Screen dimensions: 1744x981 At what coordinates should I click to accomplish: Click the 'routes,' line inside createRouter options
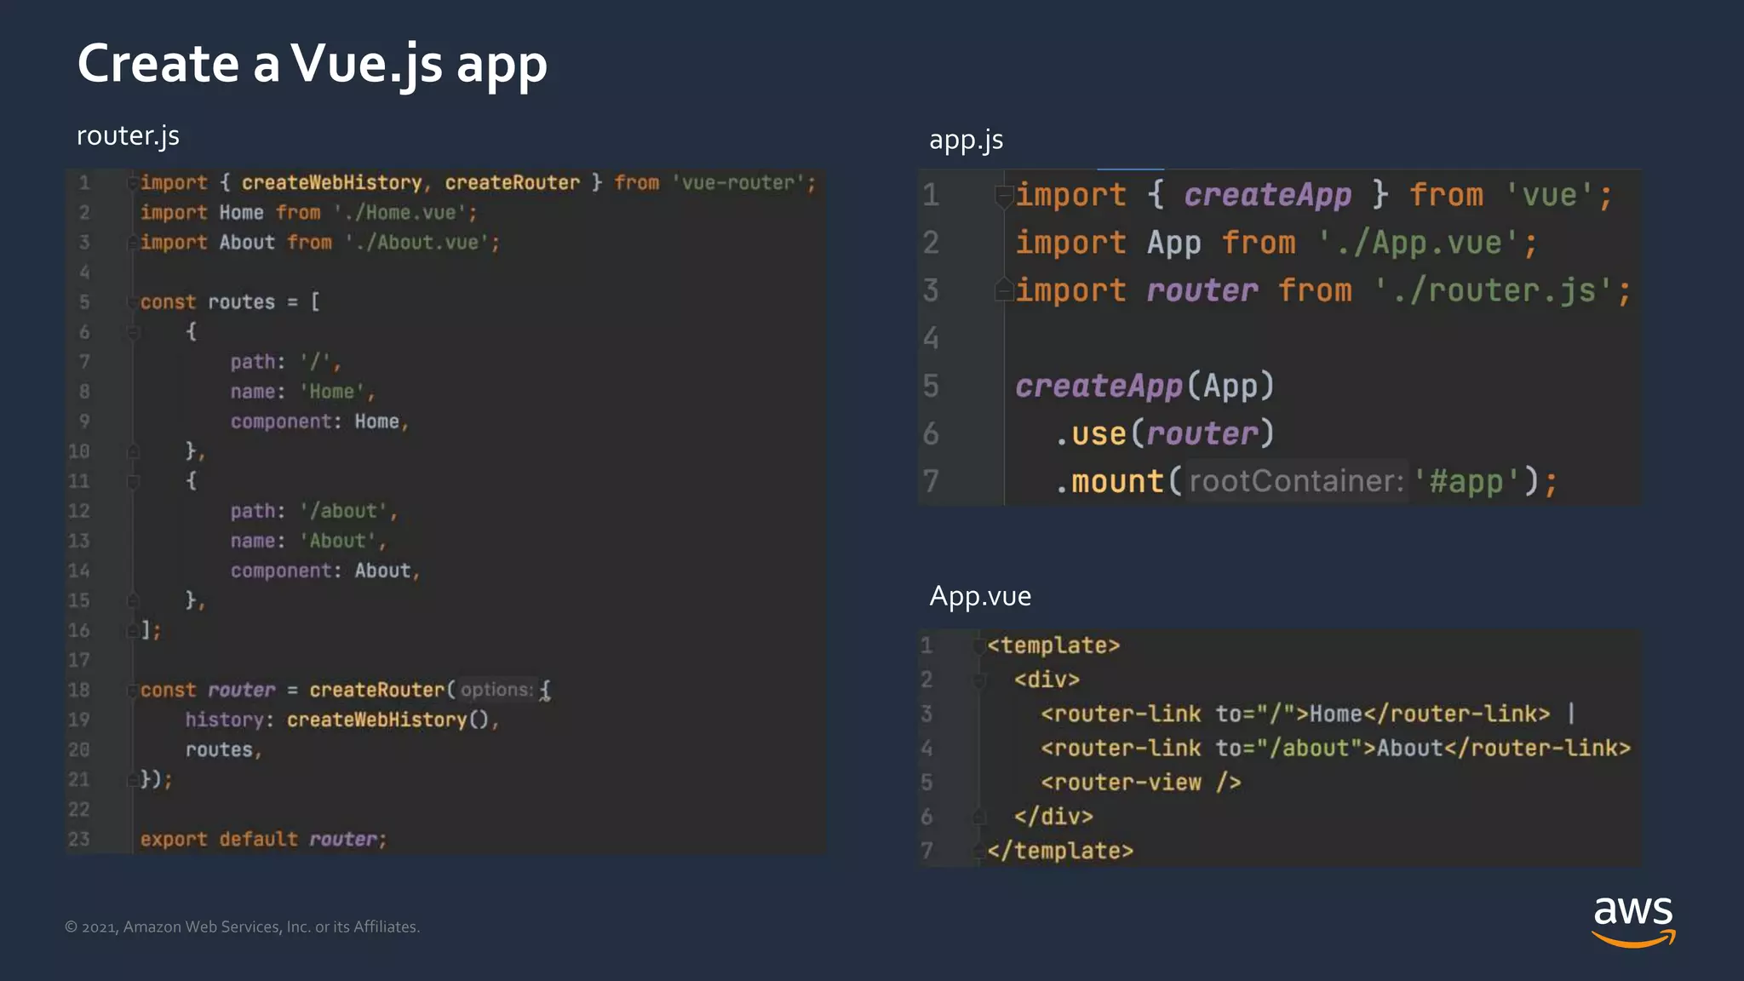(224, 750)
